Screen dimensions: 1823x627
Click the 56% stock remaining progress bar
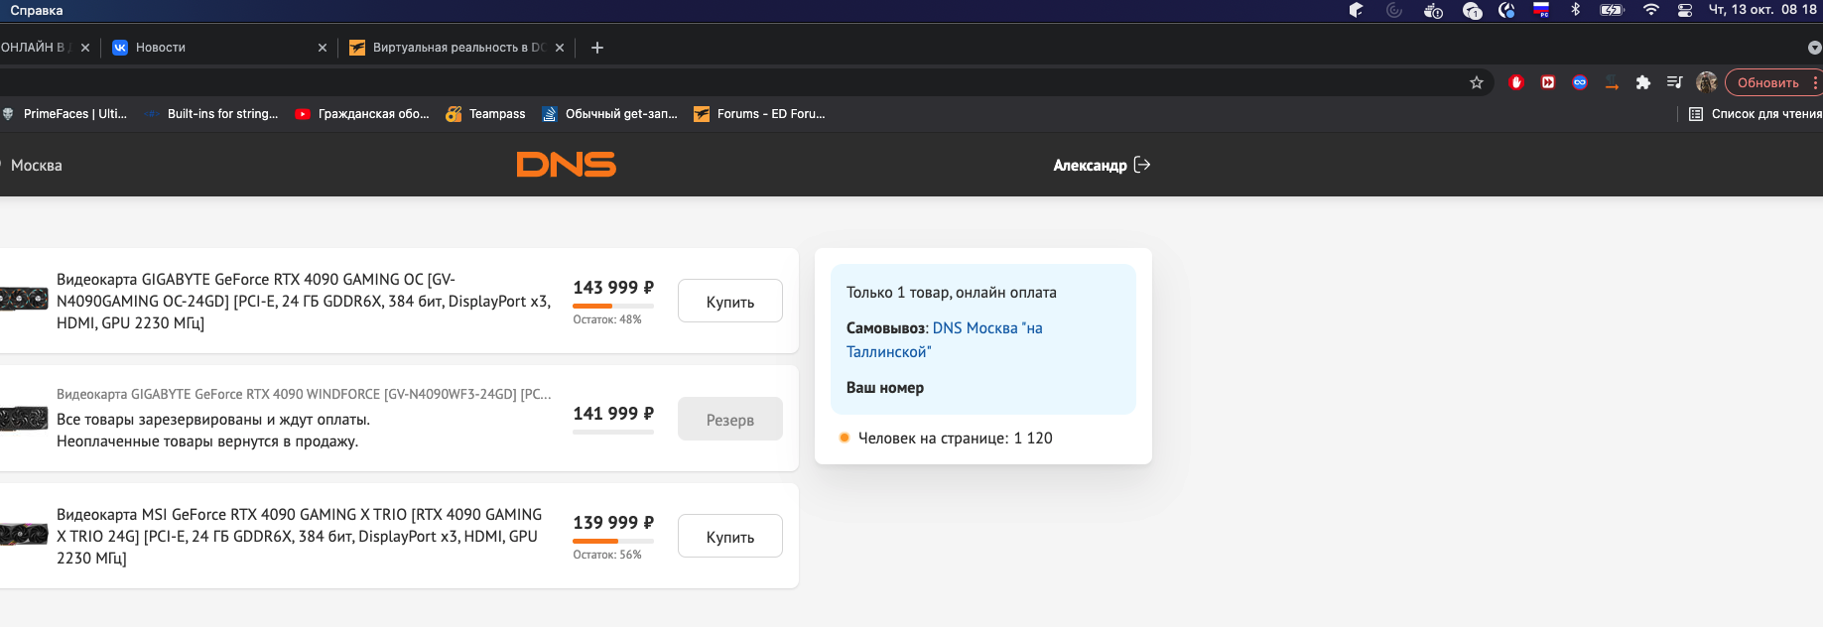tap(613, 541)
